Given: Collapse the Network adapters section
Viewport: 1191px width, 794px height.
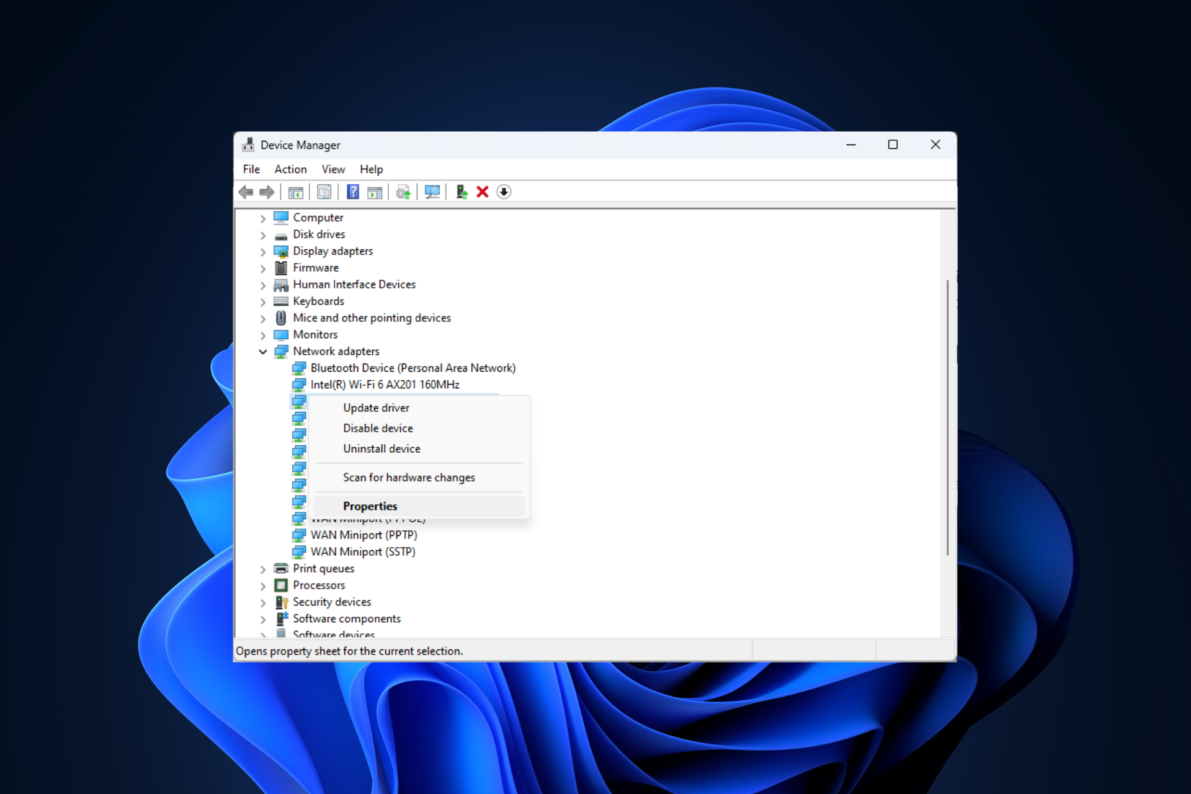Looking at the screenshot, I should click(264, 351).
